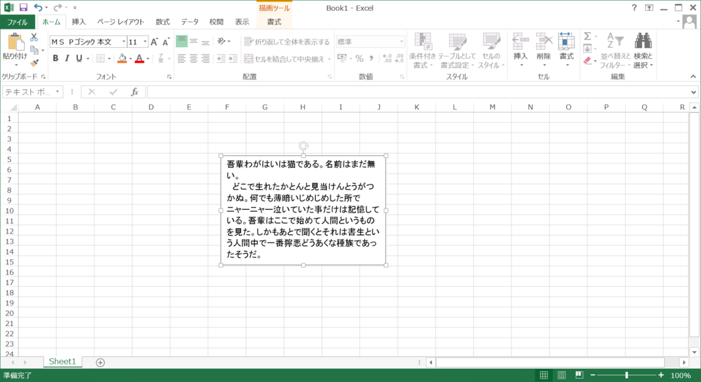Image resolution: width=701 pixels, height=382 pixels.
Task: Expand font color dropdown arrow
Action: (x=148, y=59)
